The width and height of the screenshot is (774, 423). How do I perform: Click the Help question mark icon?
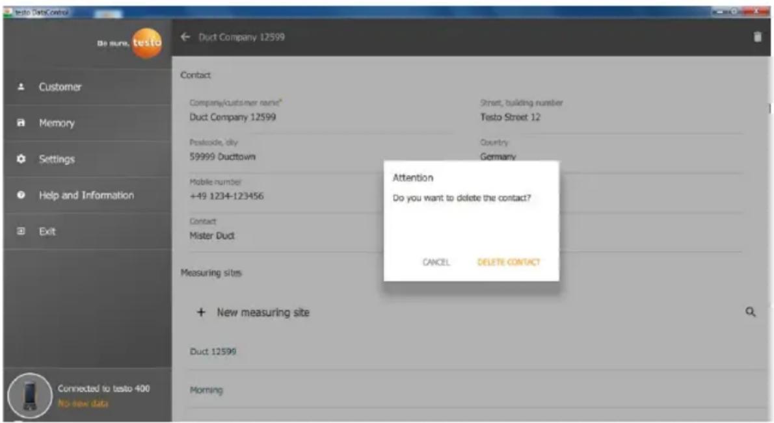tap(21, 195)
